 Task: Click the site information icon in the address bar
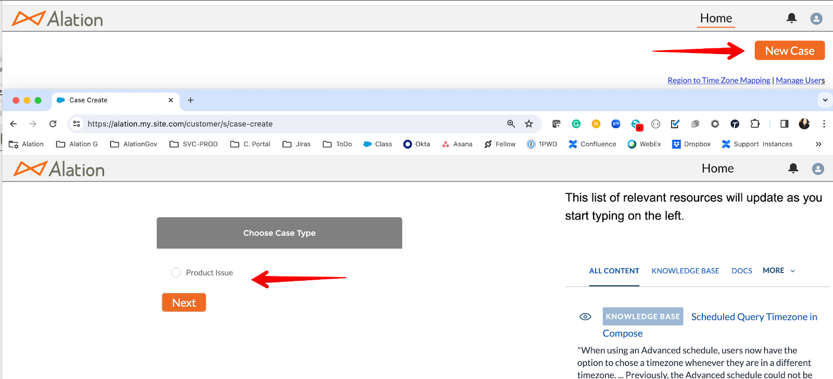coord(77,124)
